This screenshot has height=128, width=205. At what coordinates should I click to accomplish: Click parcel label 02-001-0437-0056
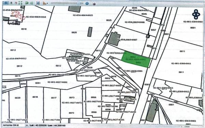pyautogui.click(x=111, y=86)
